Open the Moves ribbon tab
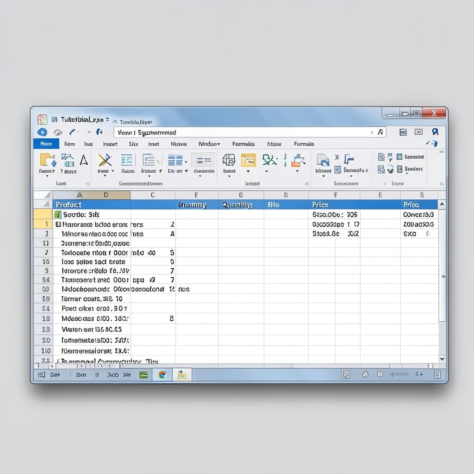This screenshot has width=474, height=474. click(179, 144)
